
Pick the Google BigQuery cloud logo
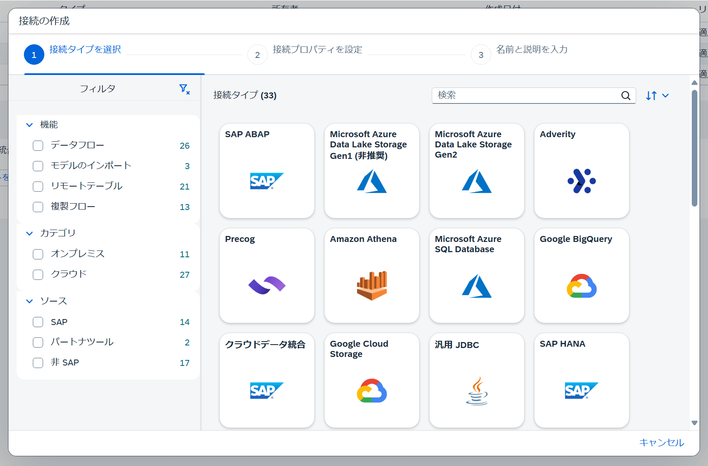pyautogui.click(x=582, y=286)
